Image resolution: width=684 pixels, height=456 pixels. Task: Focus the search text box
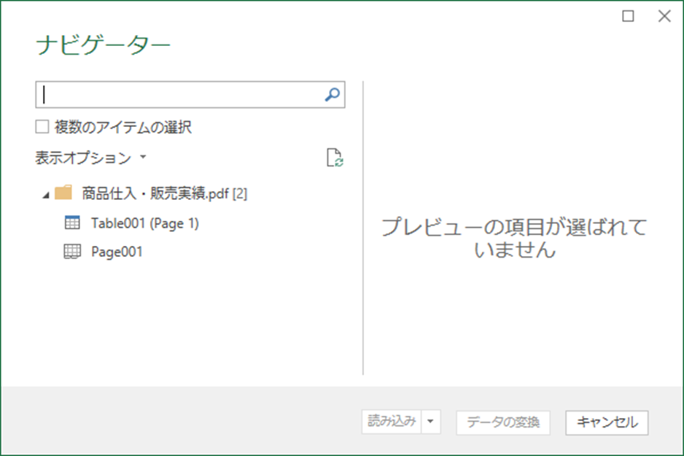[179, 95]
